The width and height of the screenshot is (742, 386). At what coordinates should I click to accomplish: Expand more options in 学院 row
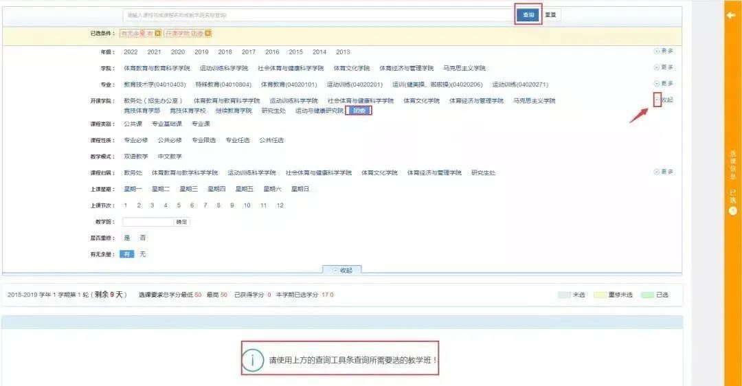pyautogui.click(x=663, y=67)
